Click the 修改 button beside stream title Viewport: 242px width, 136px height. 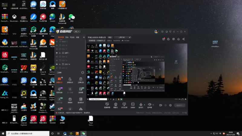(110, 37)
